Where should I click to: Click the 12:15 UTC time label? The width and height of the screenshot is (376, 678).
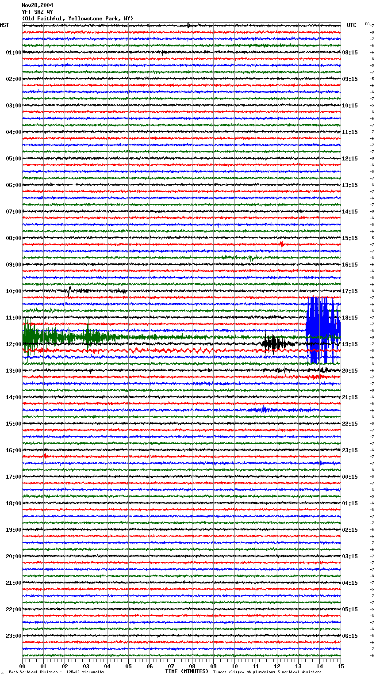coord(350,159)
